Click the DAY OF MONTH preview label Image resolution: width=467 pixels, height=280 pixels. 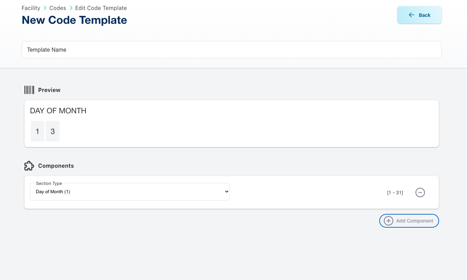(58, 111)
